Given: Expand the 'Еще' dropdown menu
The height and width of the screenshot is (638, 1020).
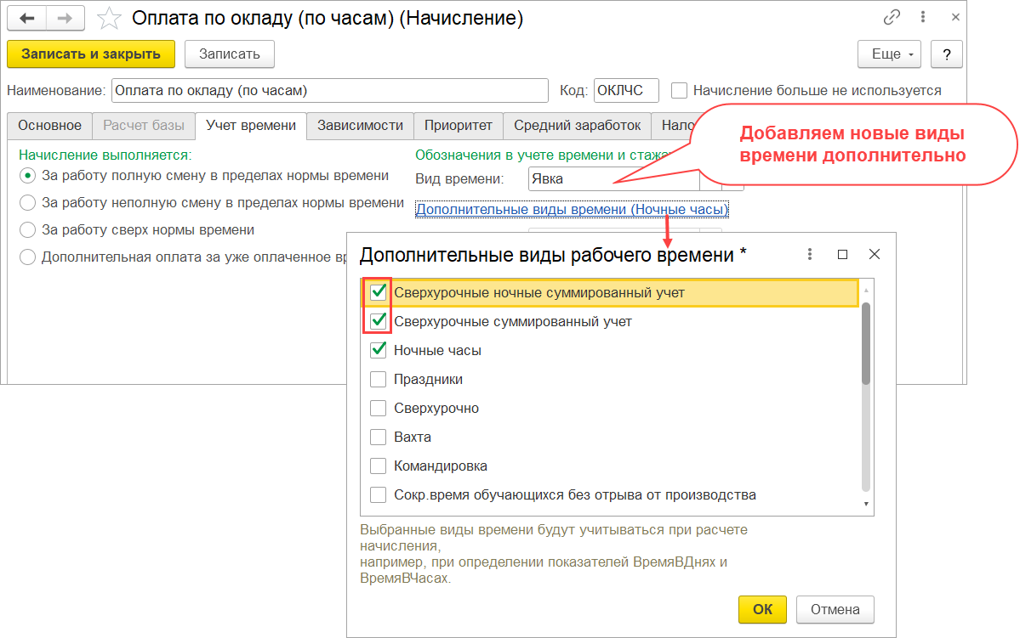Looking at the screenshot, I should tap(889, 54).
